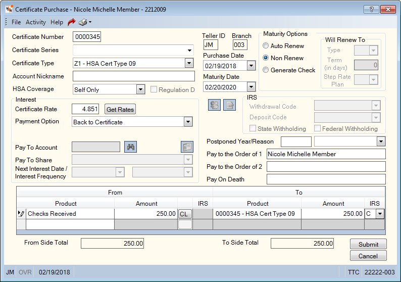Click the Submit button
Viewport: 401px width, 282px height.
pos(368,244)
